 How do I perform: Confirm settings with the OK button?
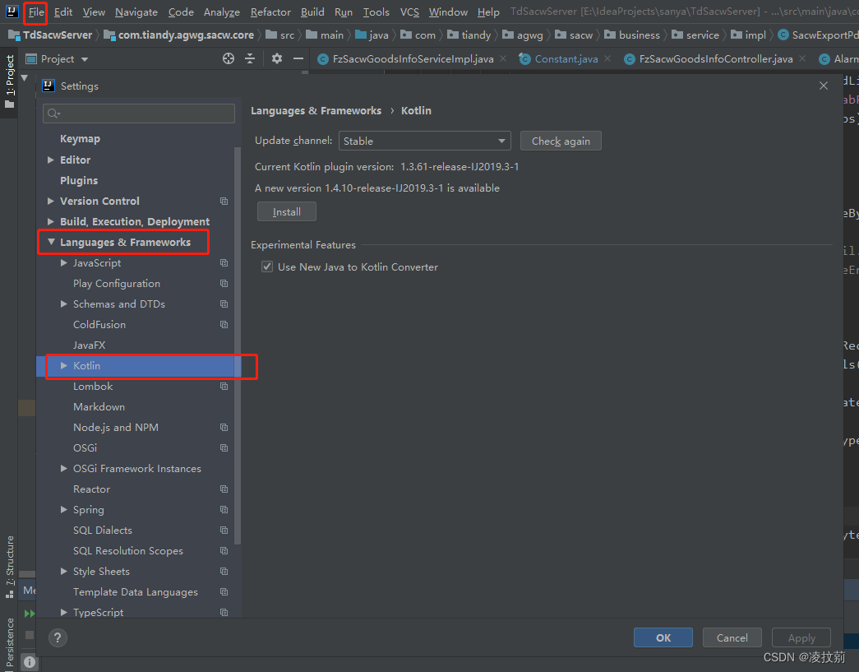[x=663, y=637]
